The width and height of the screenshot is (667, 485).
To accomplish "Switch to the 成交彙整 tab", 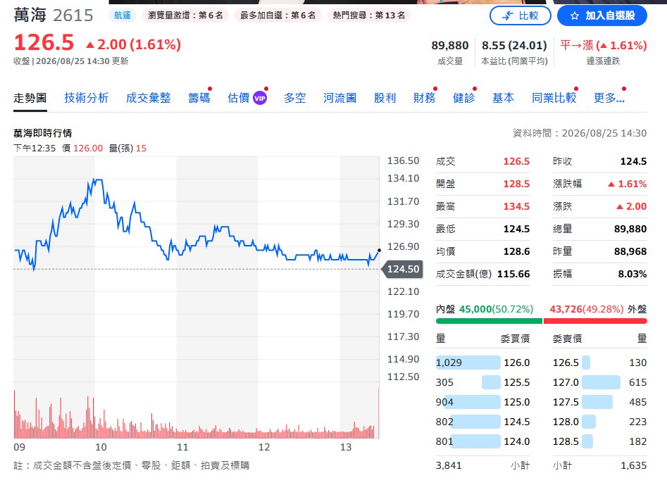I will [x=149, y=98].
